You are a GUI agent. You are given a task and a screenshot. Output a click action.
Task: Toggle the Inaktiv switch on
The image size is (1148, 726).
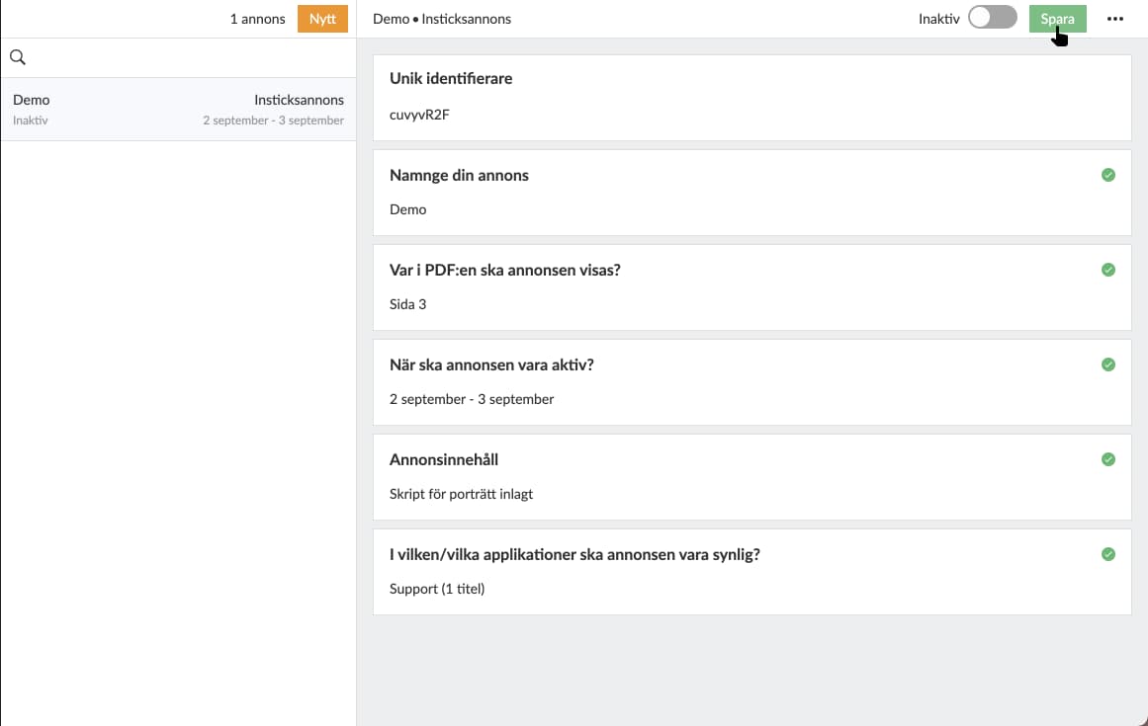point(993,18)
